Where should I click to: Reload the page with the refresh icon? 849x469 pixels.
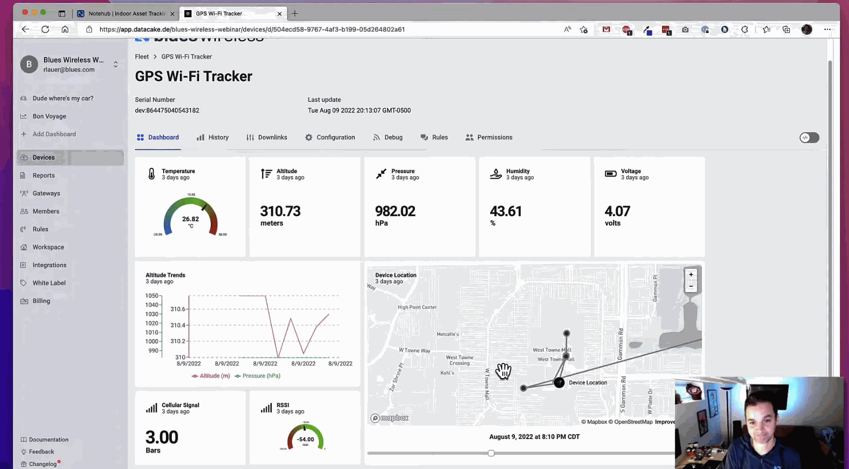[45, 29]
